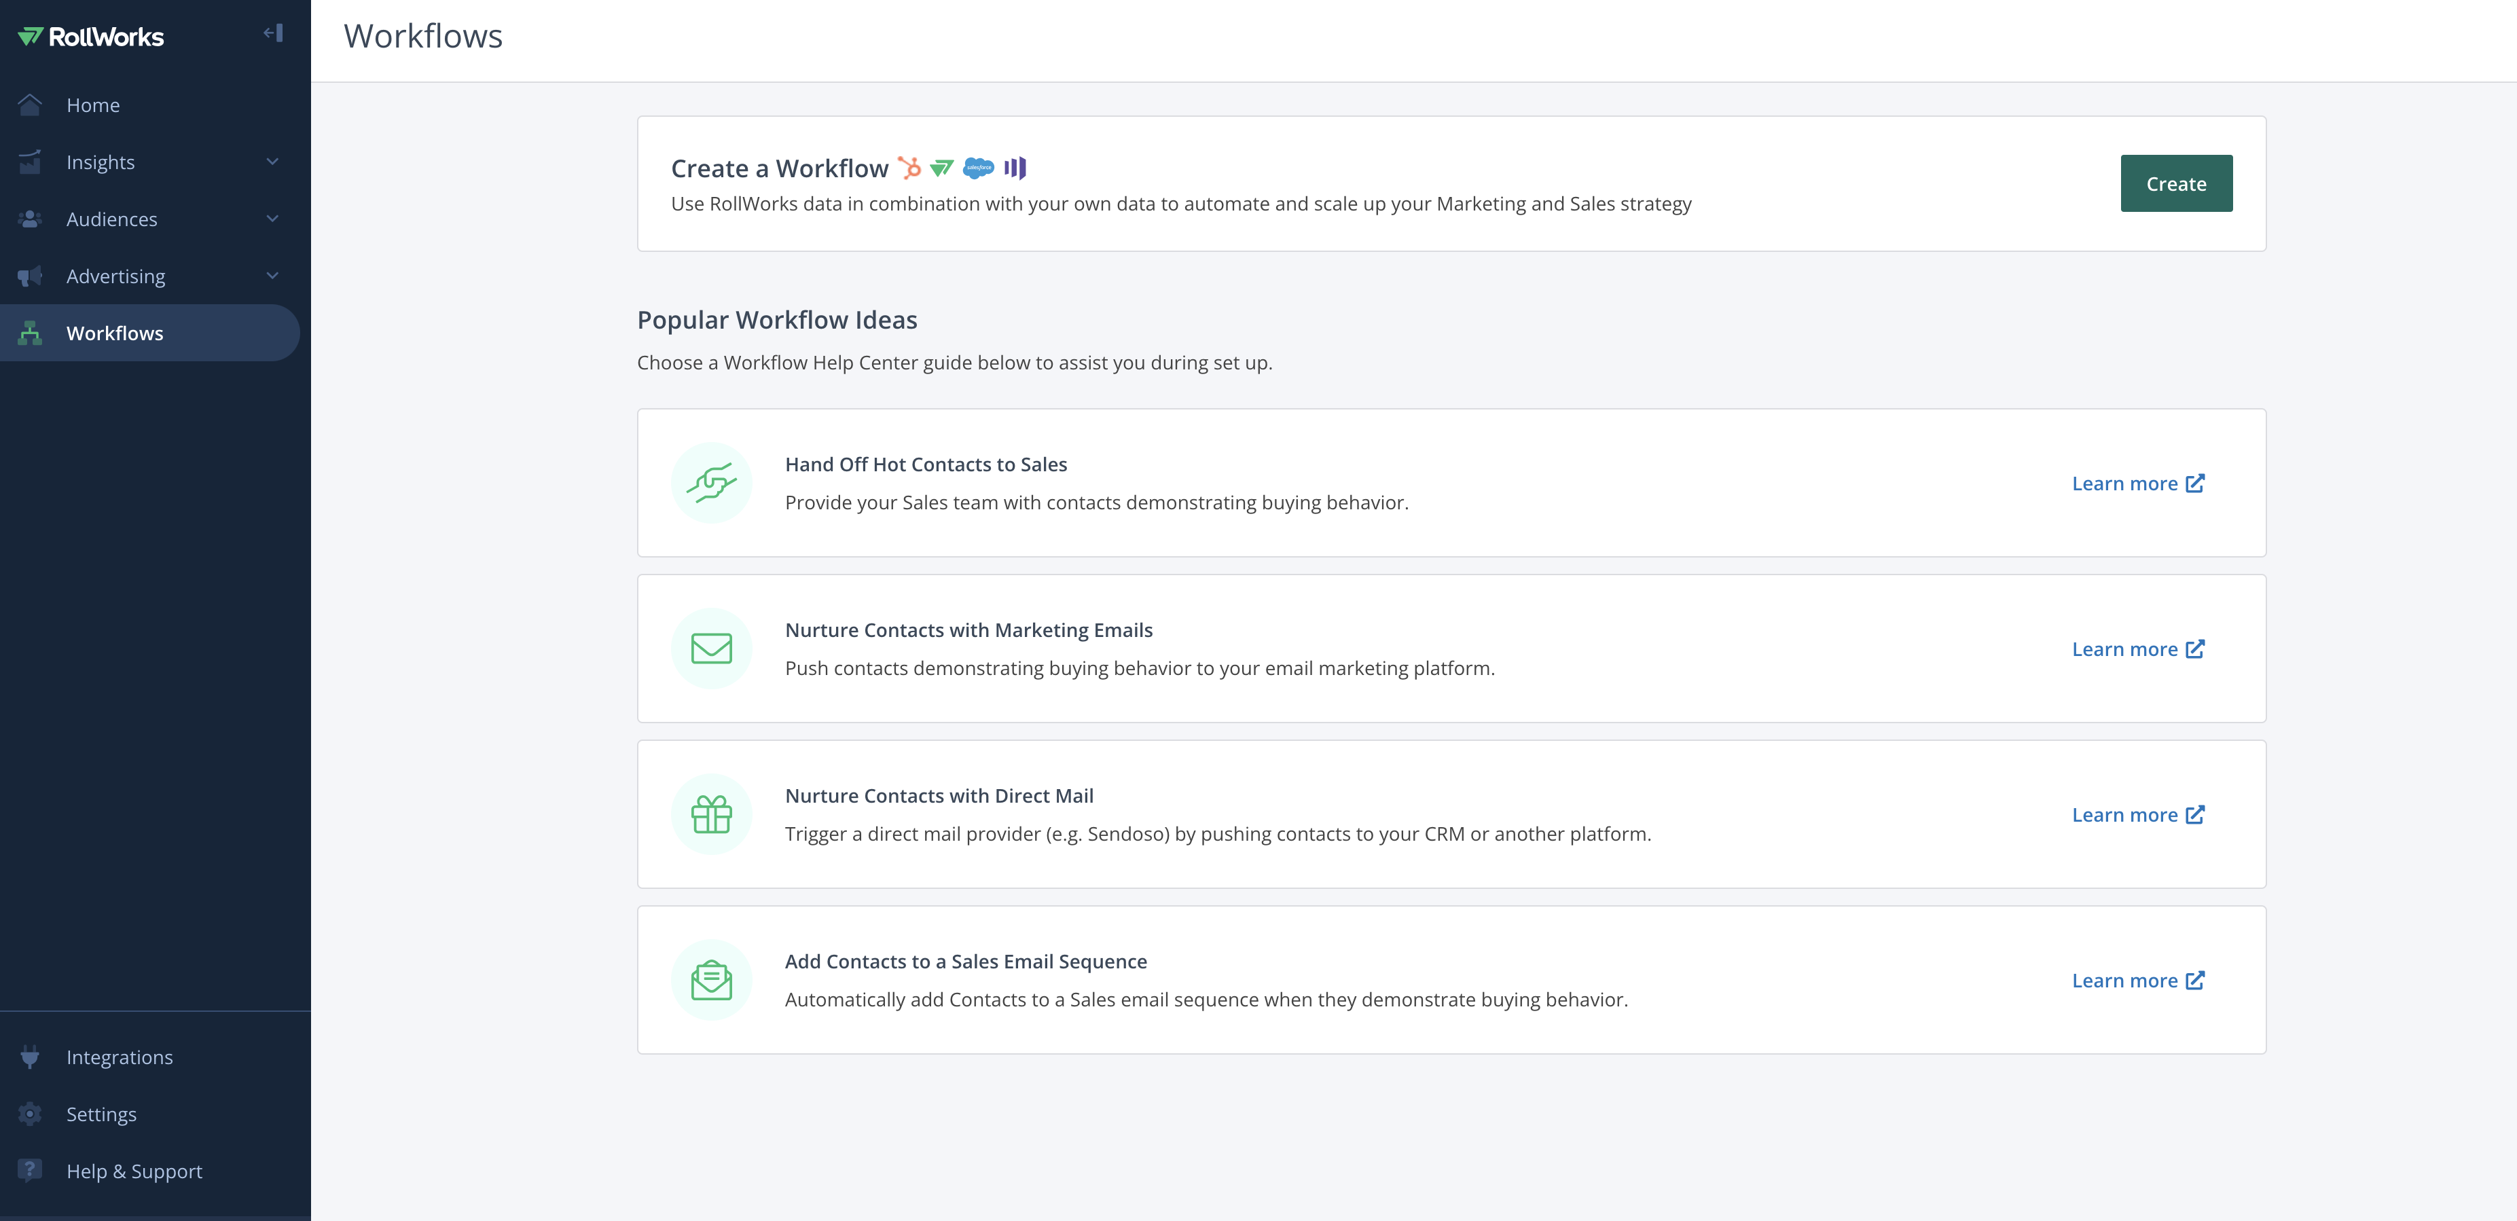Click the Salesforce cloud icon
Viewport: 2517px width, 1221px height.
coord(978,168)
